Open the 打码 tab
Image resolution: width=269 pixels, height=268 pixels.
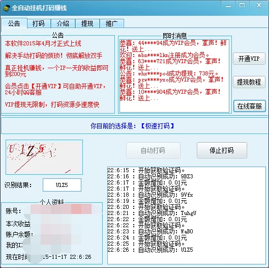39,23
